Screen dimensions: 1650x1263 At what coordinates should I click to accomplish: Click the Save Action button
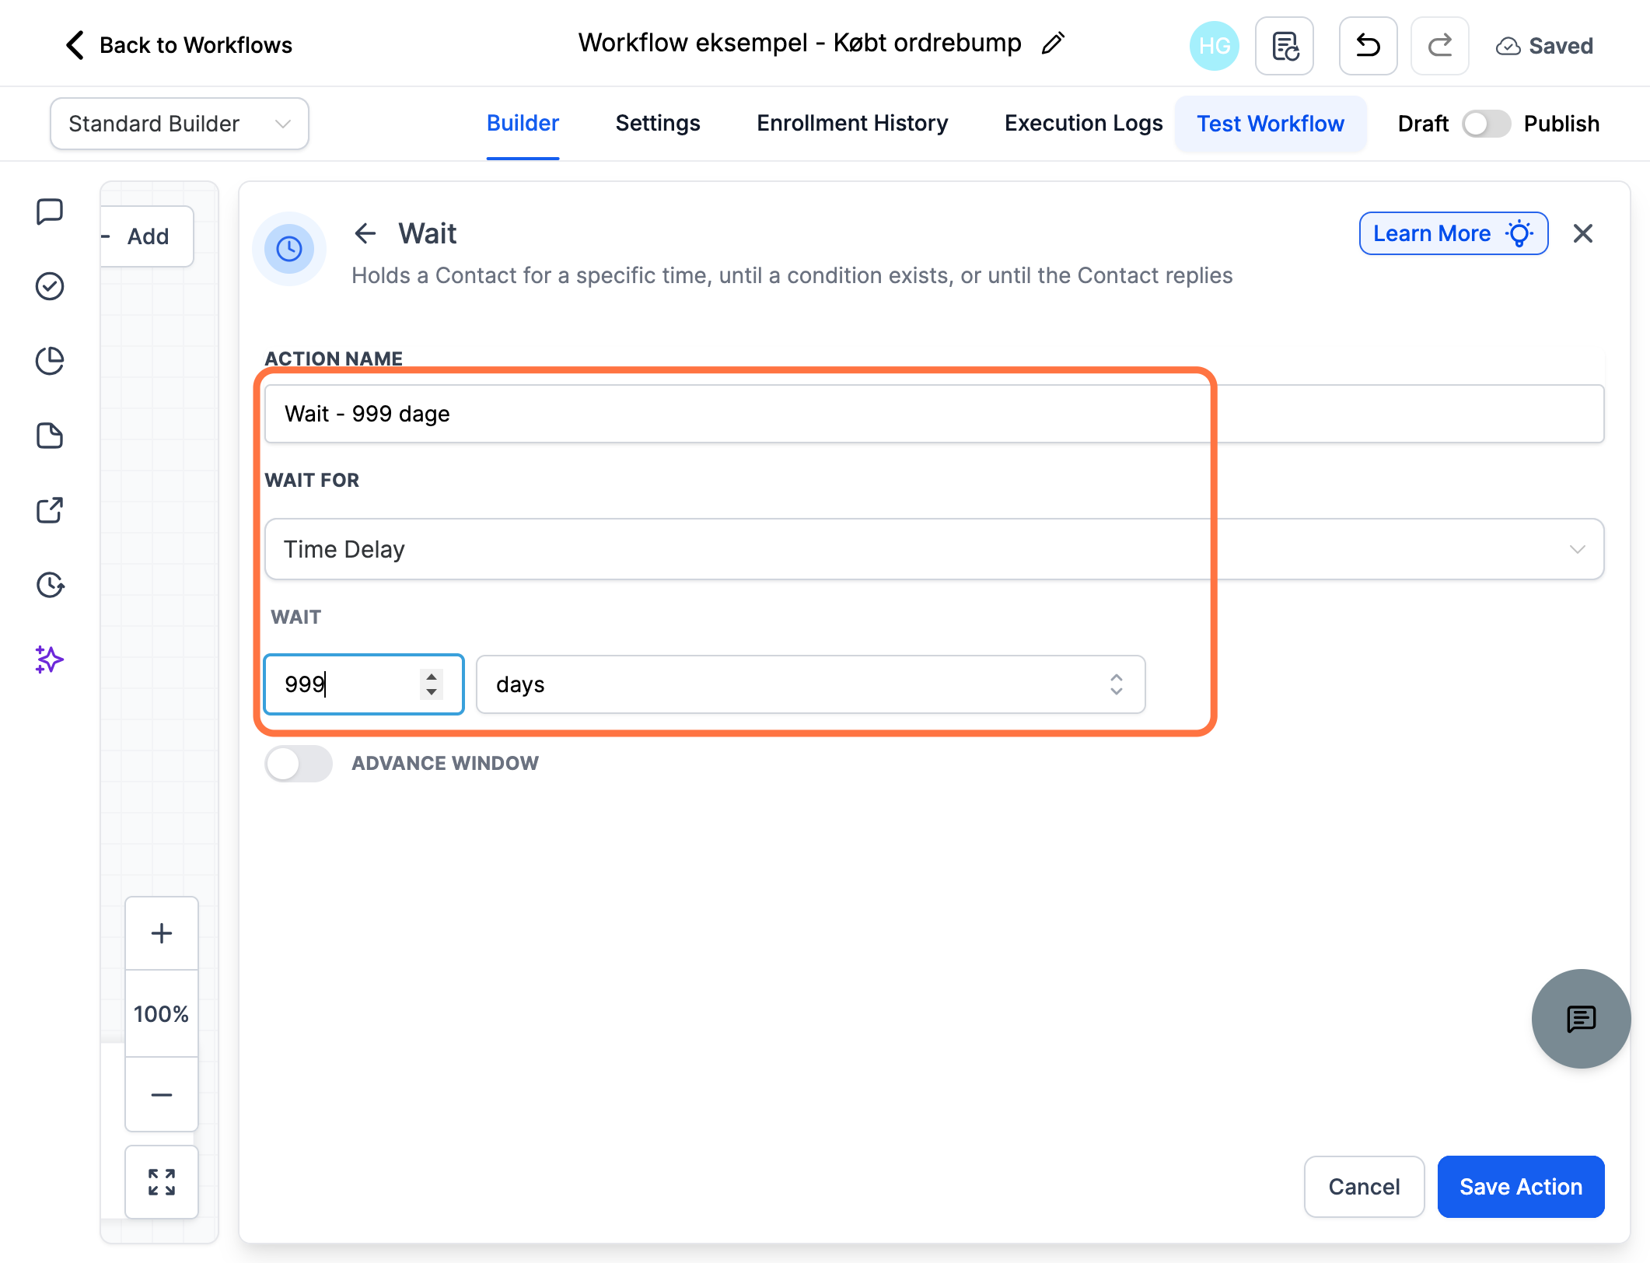1520,1187
